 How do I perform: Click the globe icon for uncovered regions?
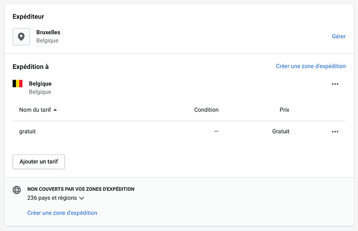coord(17,190)
